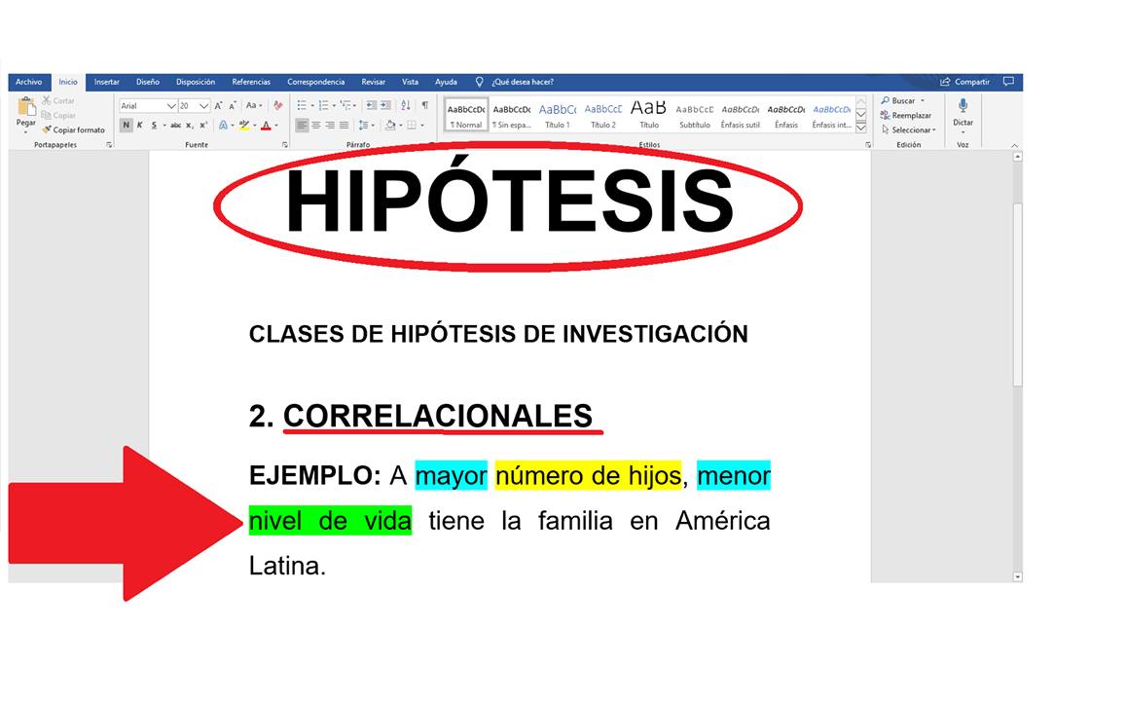Open the Archivo tab
Screen dimensions: 1126x701
(29, 82)
